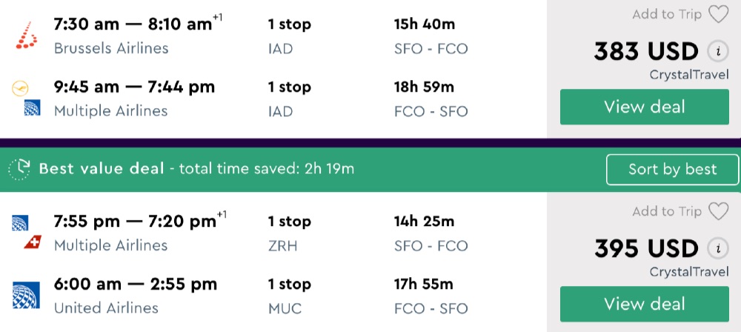
Task: Click the Brussels Airlines logo icon
Action: coord(27,36)
